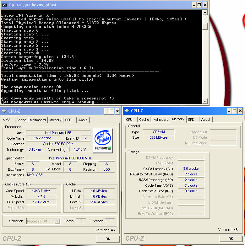Click the Brand ID value 2
Screen dimensions: 245x246
coord(85,138)
